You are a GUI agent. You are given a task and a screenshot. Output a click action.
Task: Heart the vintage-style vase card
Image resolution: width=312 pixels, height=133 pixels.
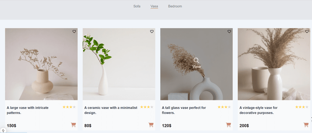click(307, 32)
